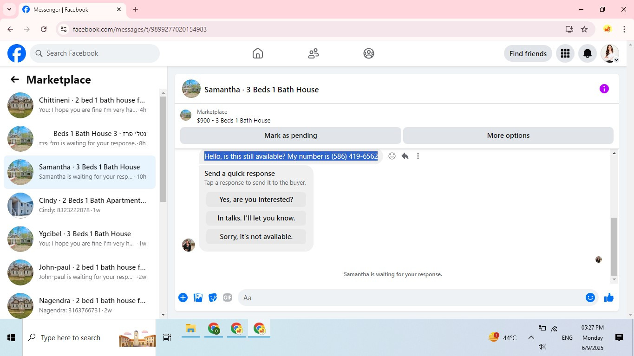Send quick response 'In talks. I'll let you know.'

pos(256,218)
